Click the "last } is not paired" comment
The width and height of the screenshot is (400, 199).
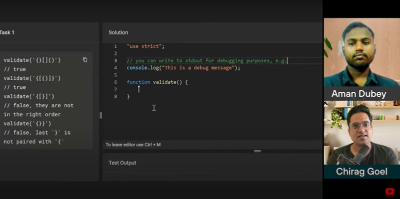pos(37,137)
